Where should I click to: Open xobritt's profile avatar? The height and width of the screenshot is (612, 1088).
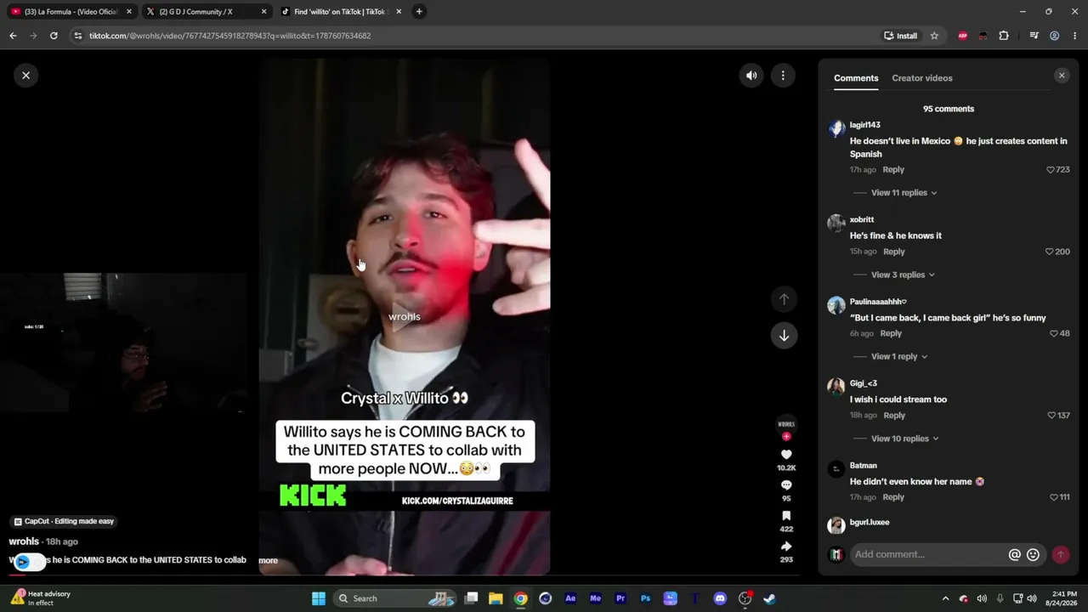[836, 223]
